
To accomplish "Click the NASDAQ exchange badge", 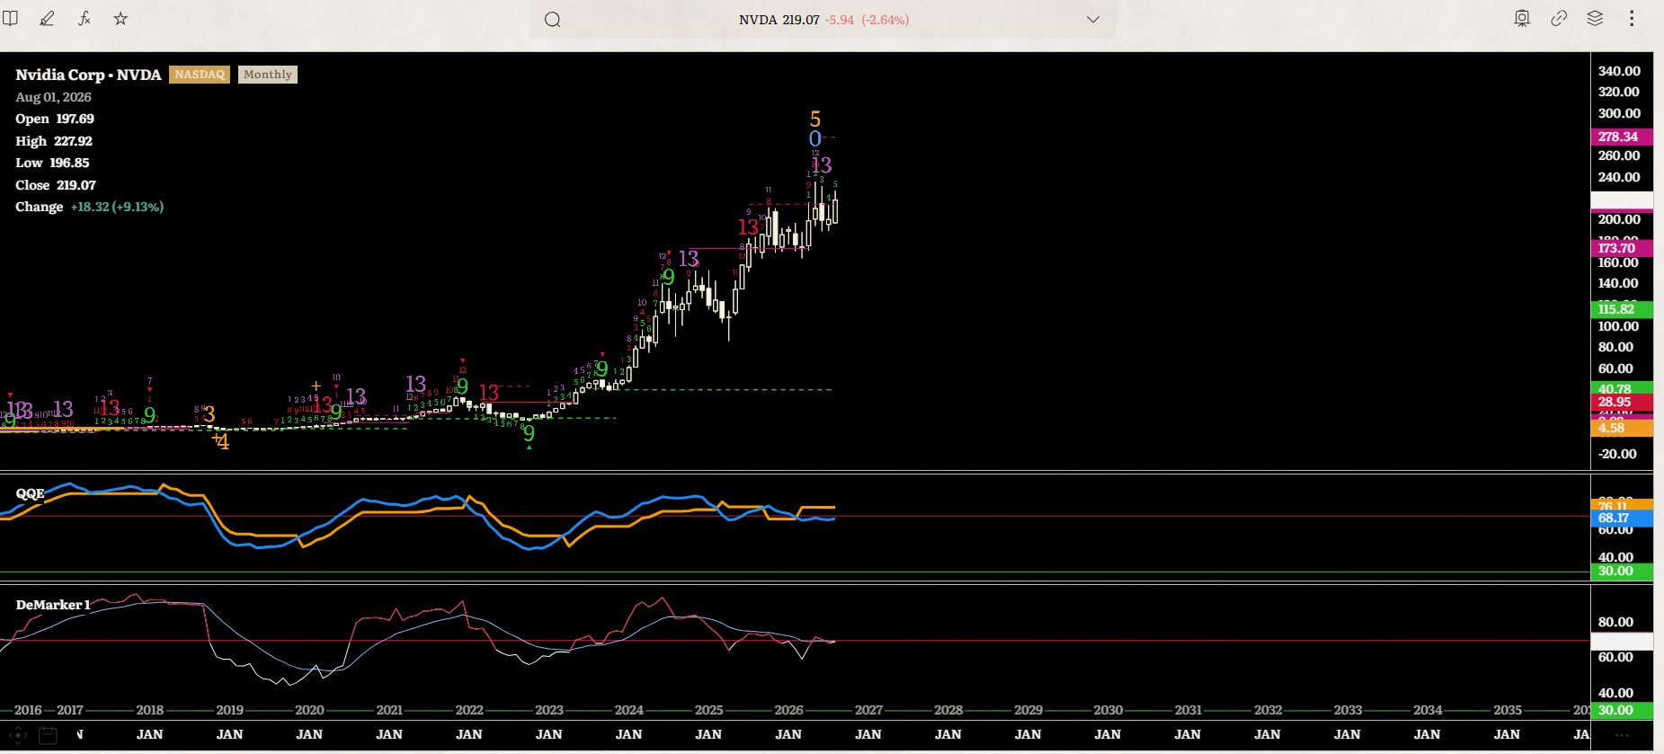I will click(200, 75).
